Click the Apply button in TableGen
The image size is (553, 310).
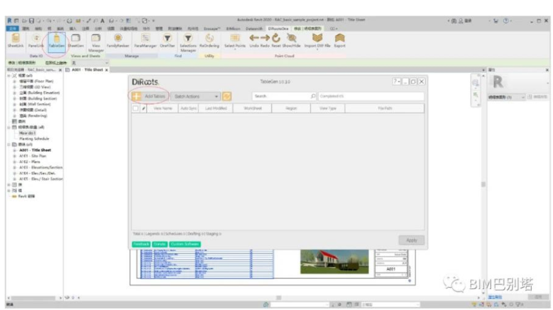point(411,240)
